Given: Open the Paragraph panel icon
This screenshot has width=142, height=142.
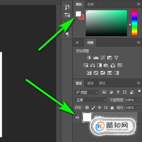Looking at the screenshot, I should 67,34.
